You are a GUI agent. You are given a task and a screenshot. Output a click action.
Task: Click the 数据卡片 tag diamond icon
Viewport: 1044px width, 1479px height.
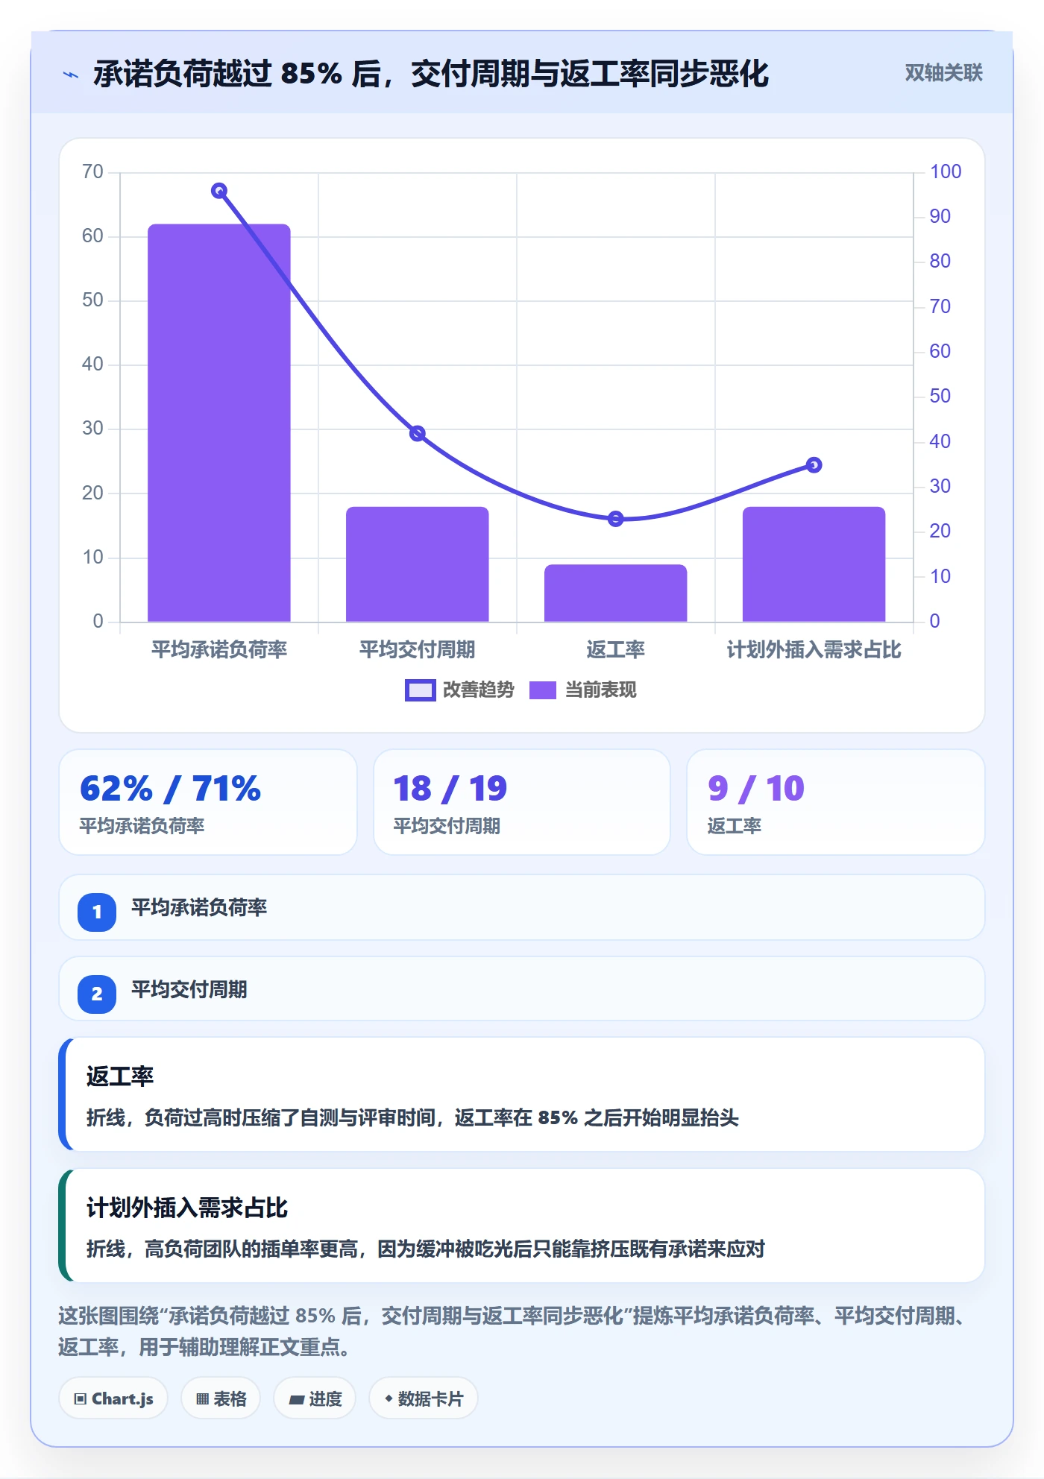tap(389, 1398)
